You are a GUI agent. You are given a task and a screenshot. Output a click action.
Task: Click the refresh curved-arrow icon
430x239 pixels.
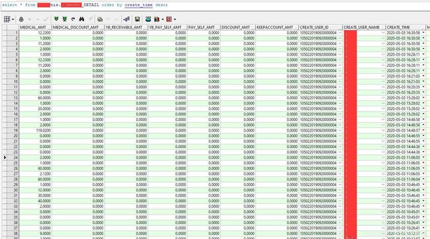point(73,19)
